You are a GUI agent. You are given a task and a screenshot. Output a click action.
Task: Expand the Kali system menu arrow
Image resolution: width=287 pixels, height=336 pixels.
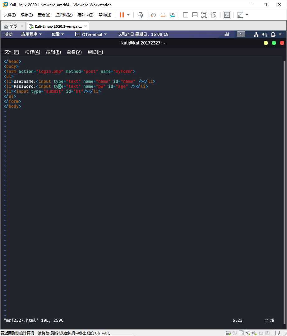pos(280,34)
